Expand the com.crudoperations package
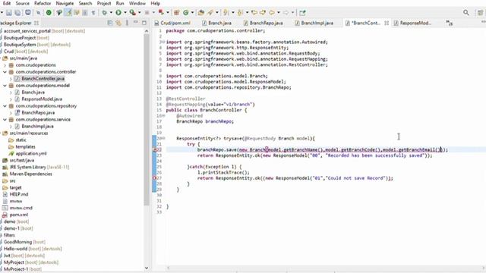This screenshot has height=273, width=486. (5, 65)
